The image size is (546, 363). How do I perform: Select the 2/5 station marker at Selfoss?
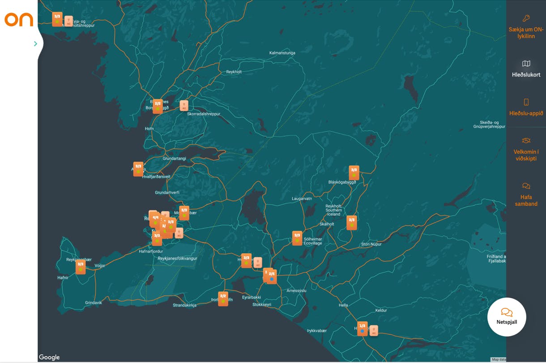[x=272, y=277]
